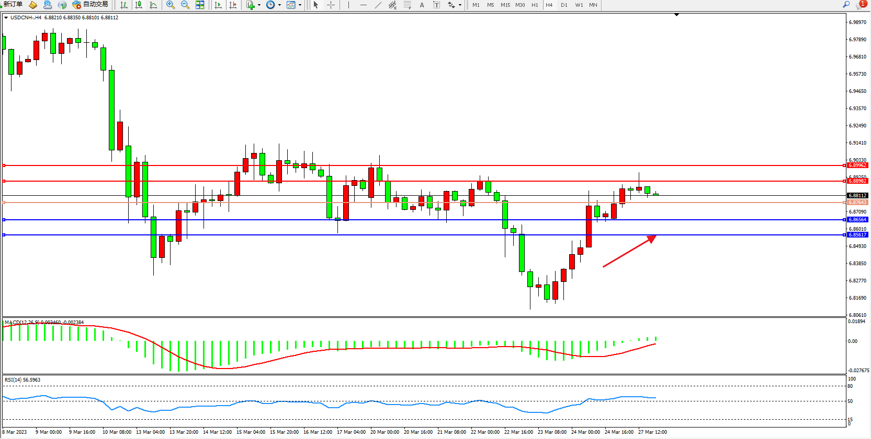Click the 6.89962 red price line label

tap(857, 165)
